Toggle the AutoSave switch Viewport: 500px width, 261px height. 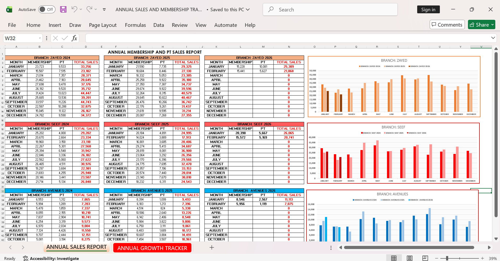pyautogui.click(x=47, y=9)
